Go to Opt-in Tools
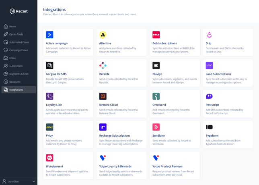This screenshot has width=259, height=185. coord(18,34)
